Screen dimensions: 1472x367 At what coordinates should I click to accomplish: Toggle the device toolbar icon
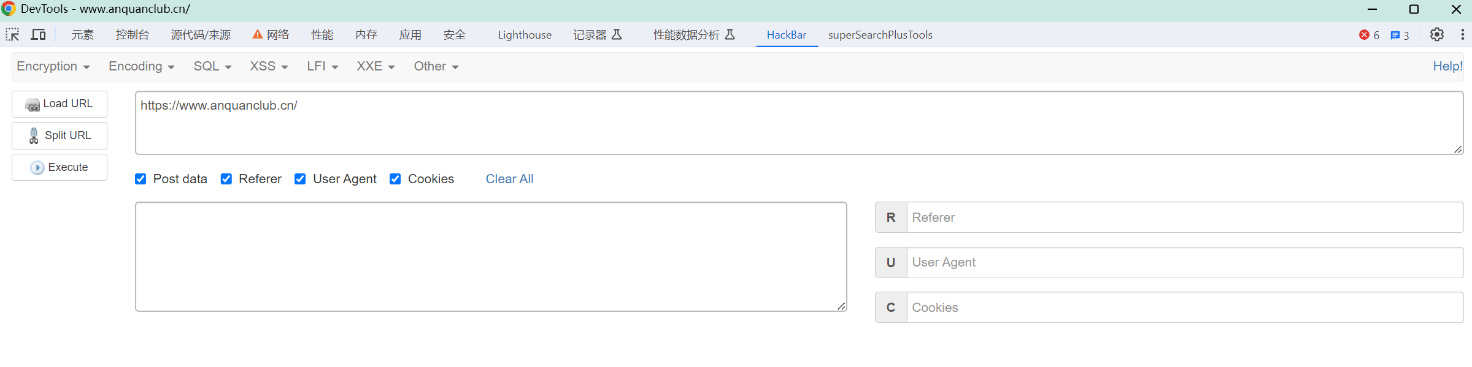[39, 35]
